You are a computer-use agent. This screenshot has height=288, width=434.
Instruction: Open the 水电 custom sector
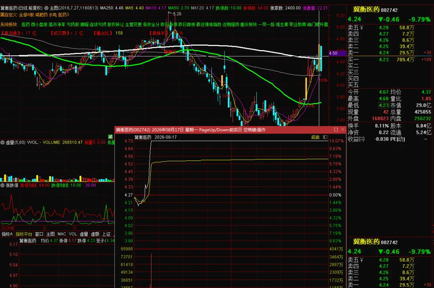(53, 15)
